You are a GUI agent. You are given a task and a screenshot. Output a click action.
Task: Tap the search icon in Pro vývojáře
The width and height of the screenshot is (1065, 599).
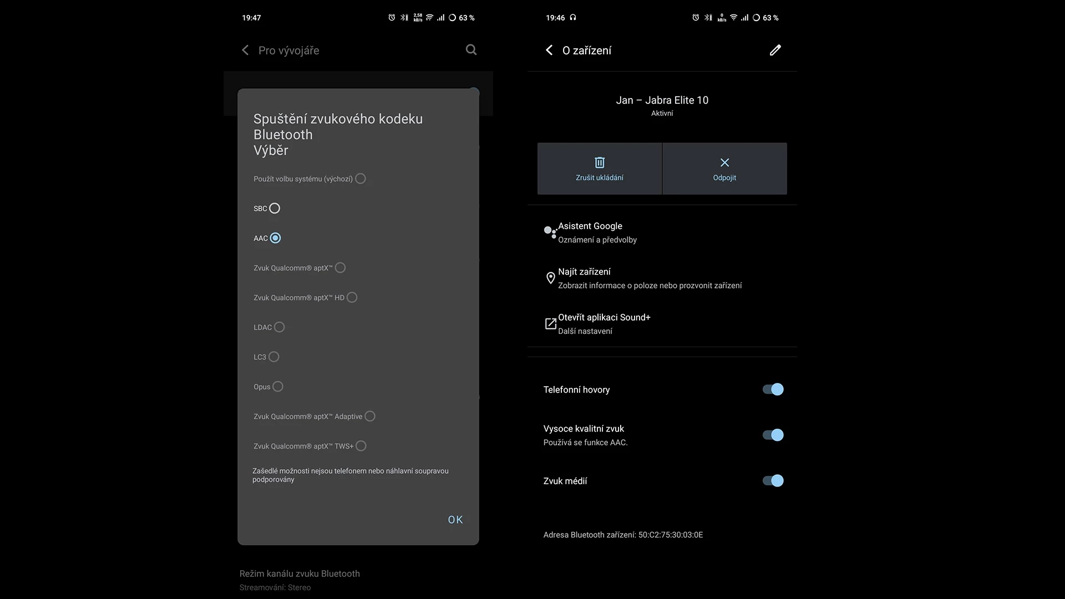tap(471, 50)
